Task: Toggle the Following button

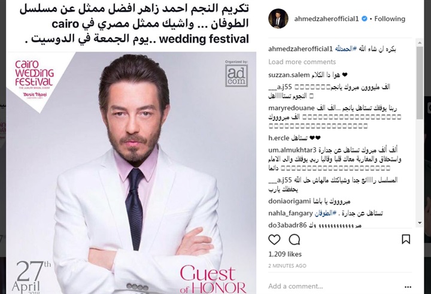Action: pyautogui.click(x=390, y=19)
